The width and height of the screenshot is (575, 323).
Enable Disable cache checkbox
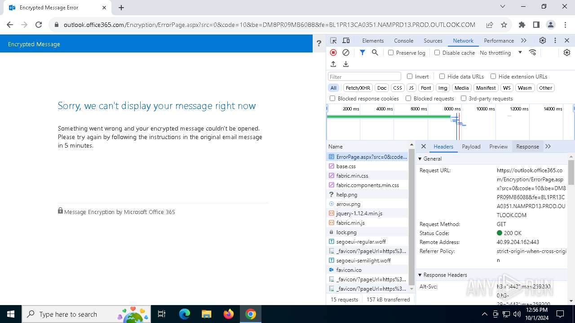pos(437,52)
